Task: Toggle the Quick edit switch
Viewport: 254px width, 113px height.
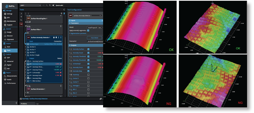Action: (54, 5)
